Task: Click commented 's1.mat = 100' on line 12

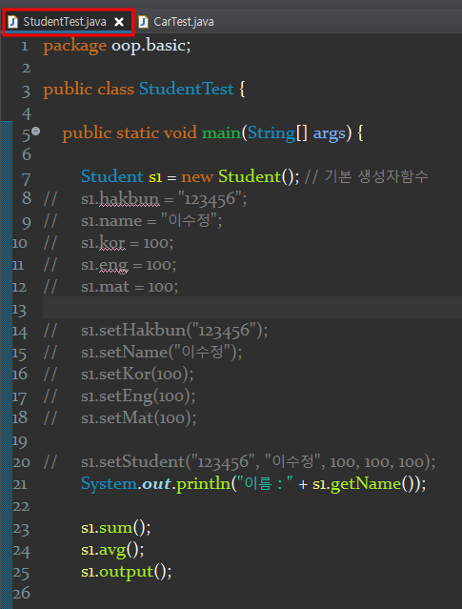Action: click(129, 287)
